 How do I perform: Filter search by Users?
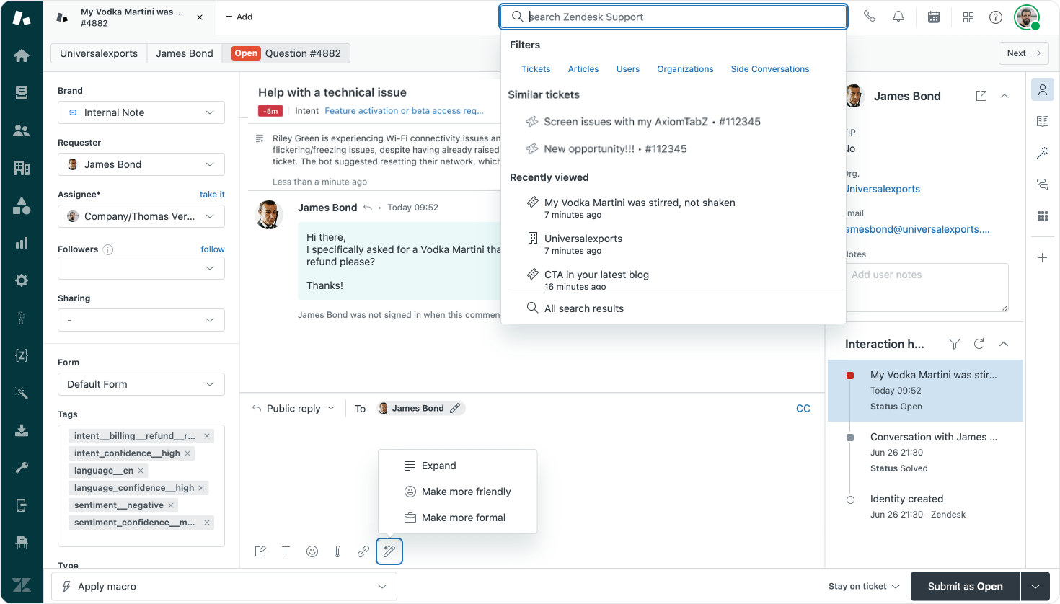coord(628,69)
